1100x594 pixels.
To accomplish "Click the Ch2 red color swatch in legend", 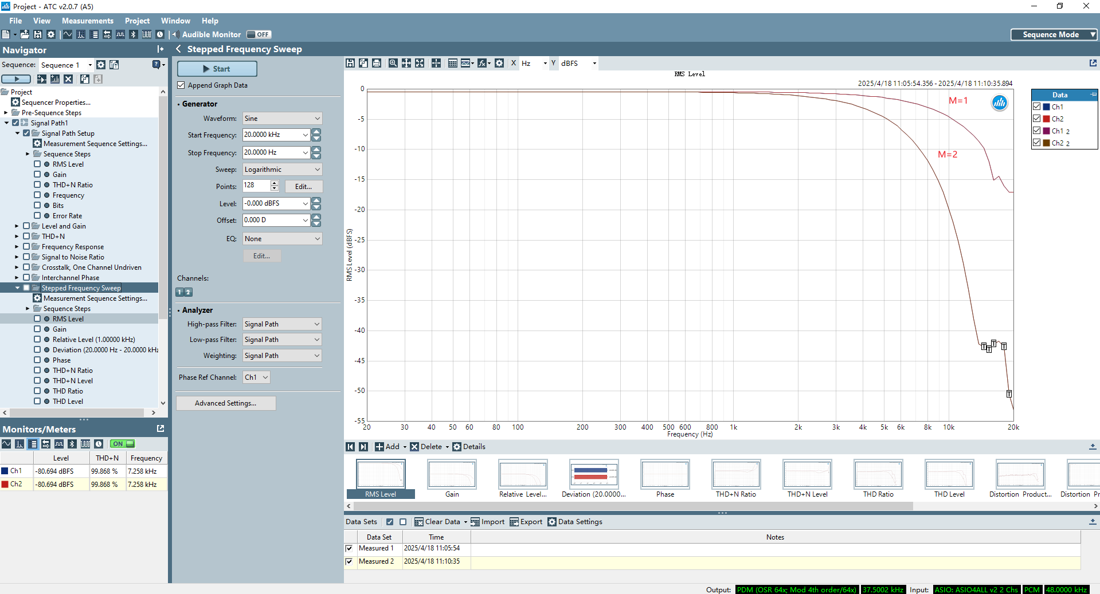I will click(1047, 119).
